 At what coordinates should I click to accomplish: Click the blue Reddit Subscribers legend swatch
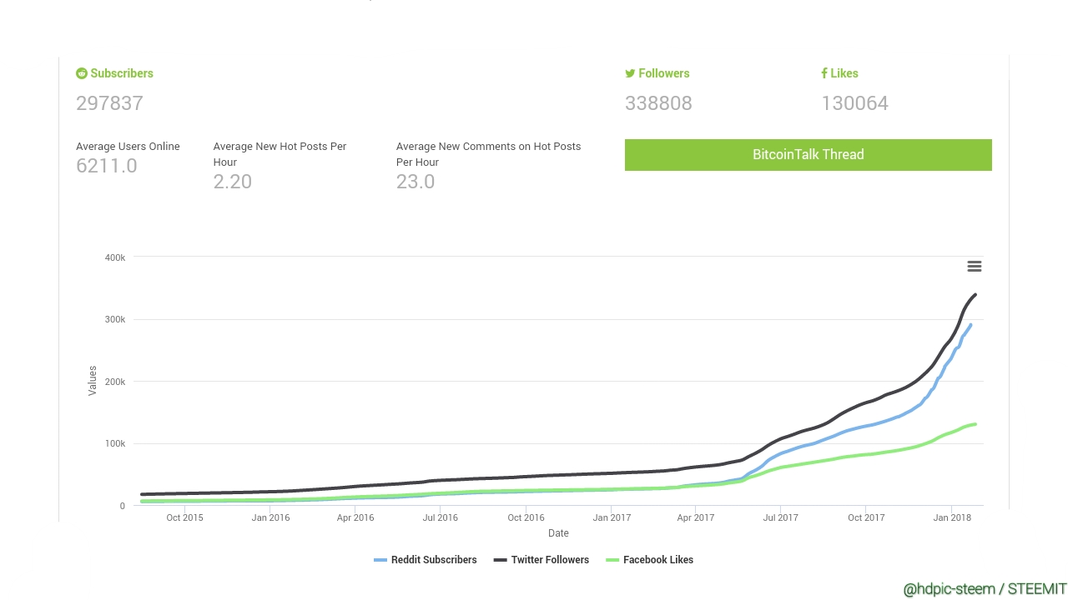380,560
